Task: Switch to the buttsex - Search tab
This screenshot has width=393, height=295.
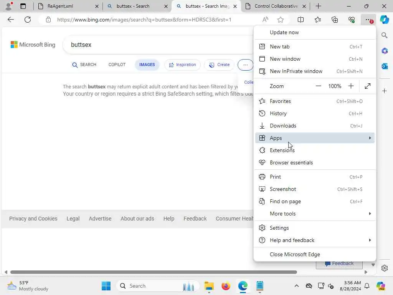Action: (x=137, y=6)
